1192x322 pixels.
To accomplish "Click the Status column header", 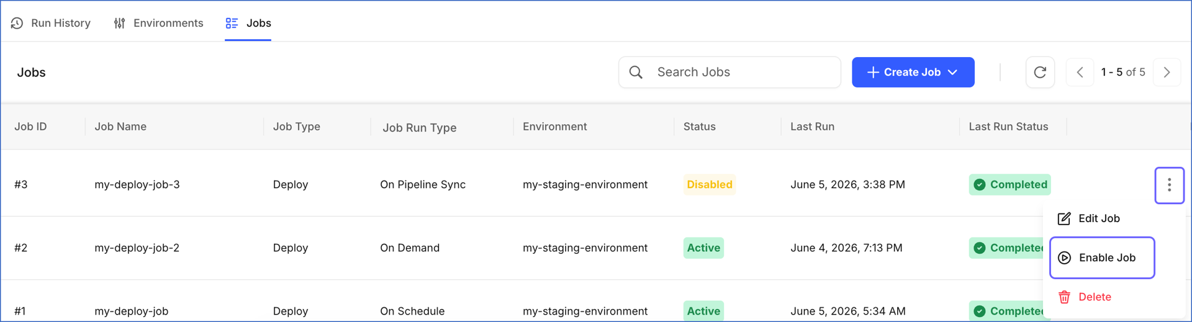I will click(x=700, y=127).
